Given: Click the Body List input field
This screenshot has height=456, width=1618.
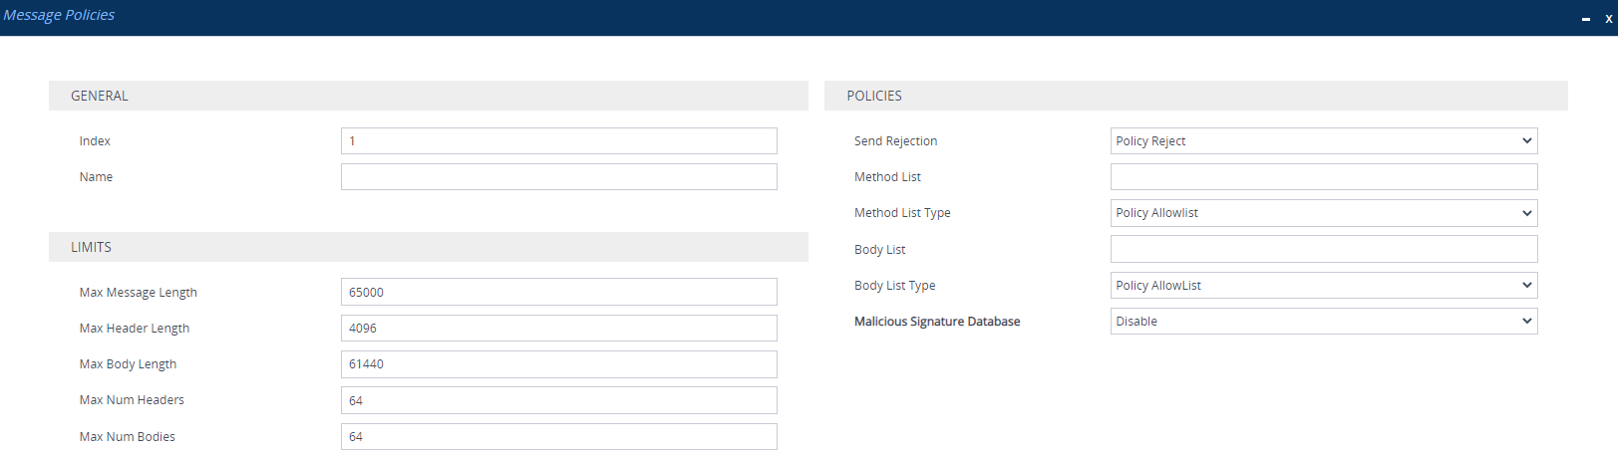Looking at the screenshot, I should click(1323, 249).
